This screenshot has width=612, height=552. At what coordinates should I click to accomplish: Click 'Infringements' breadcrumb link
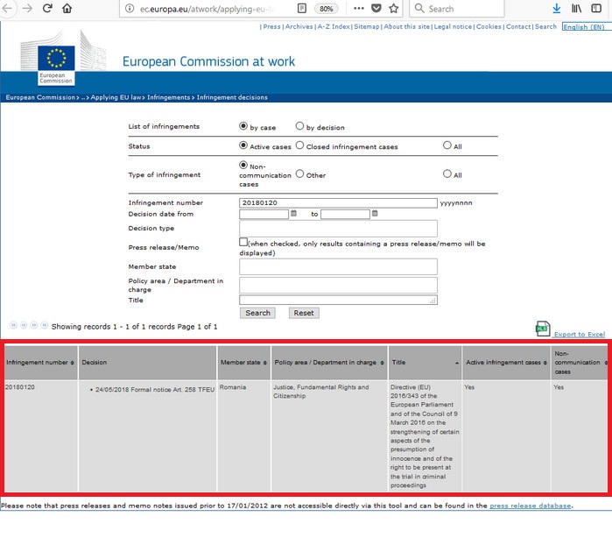169,97
